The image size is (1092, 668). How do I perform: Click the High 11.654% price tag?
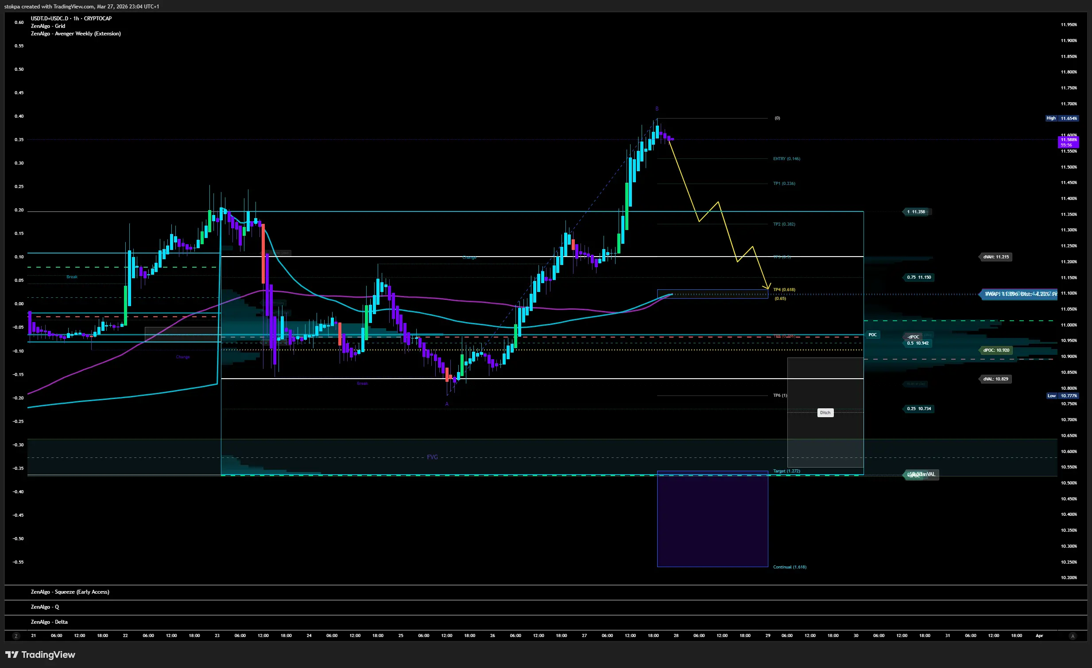click(1062, 118)
